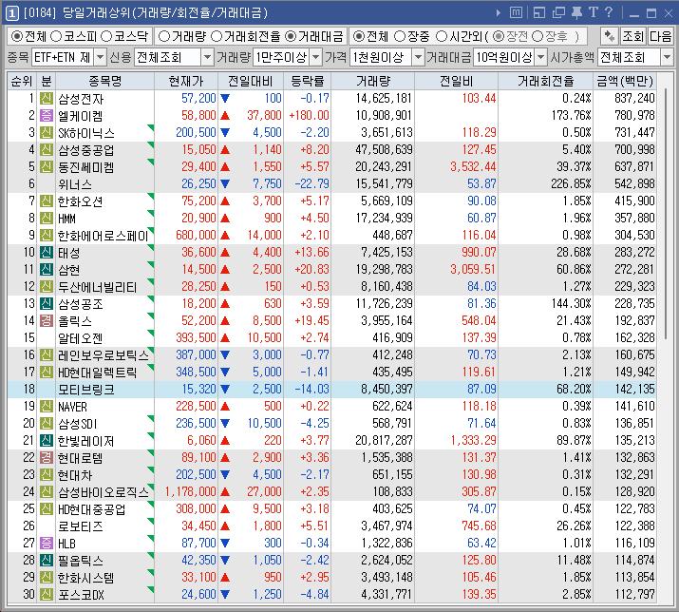Click the dark 신 badge beside 삼성공조
The image size is (679, 612).
(47, 303)
